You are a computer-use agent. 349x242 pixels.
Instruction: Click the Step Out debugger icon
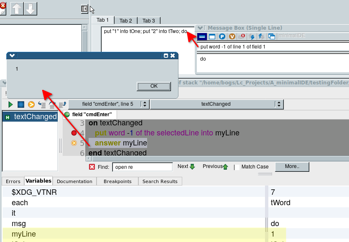coord(63,104)
